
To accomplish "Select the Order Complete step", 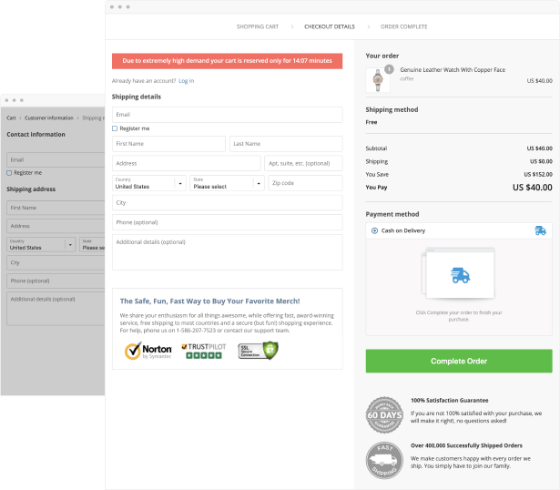I will 403,26.
